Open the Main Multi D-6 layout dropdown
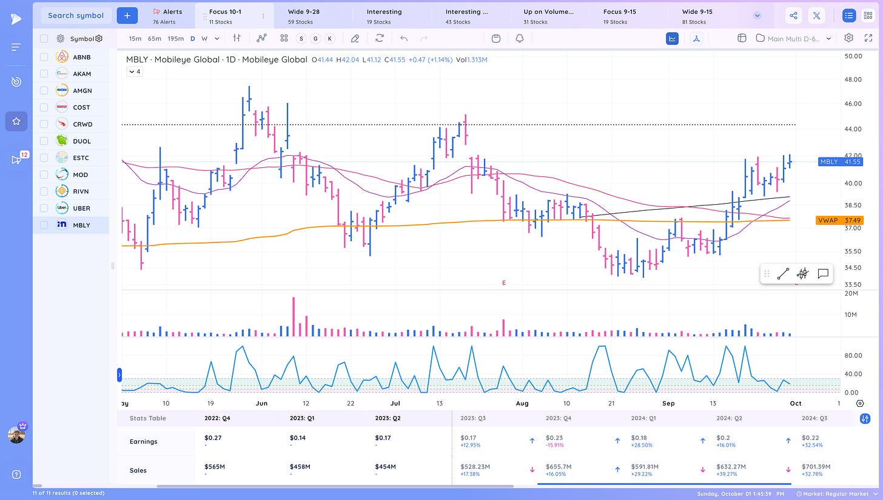The width and height of the screenshot is (883, 500). coord(794,38)
